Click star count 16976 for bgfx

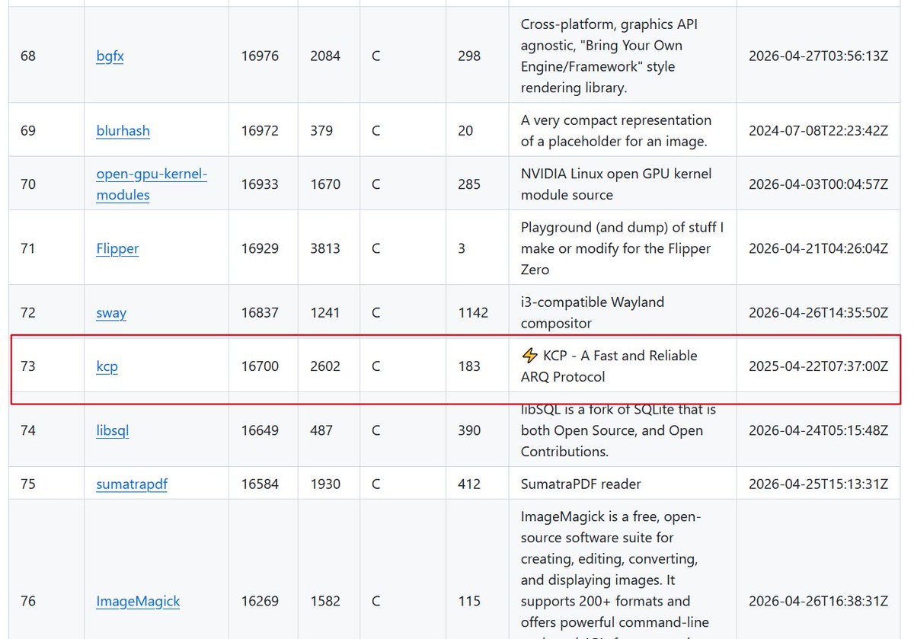[x=260, y=56]
